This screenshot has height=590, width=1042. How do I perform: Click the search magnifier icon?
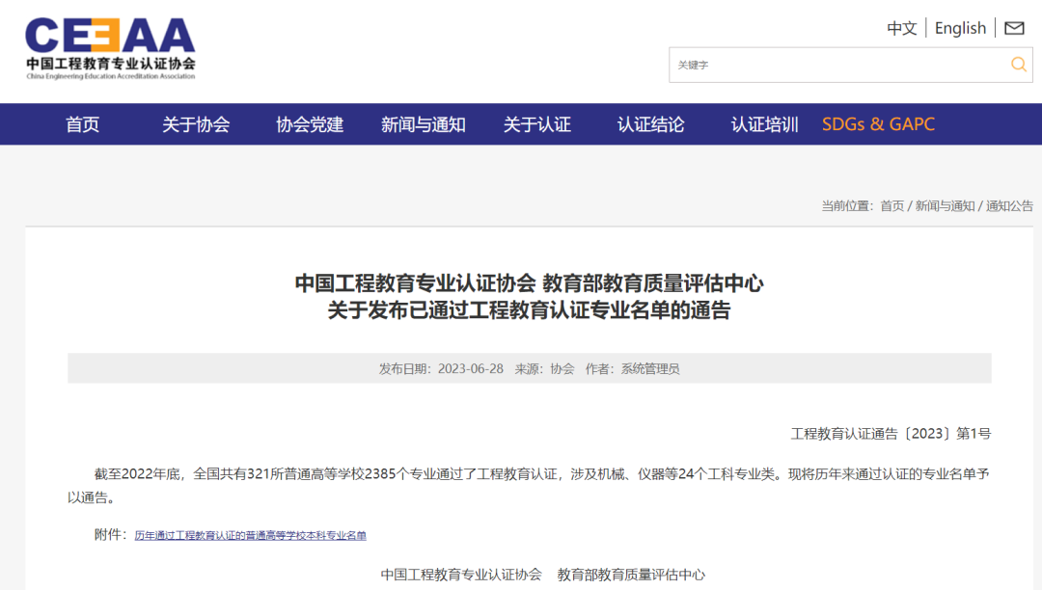point(1019,65)
